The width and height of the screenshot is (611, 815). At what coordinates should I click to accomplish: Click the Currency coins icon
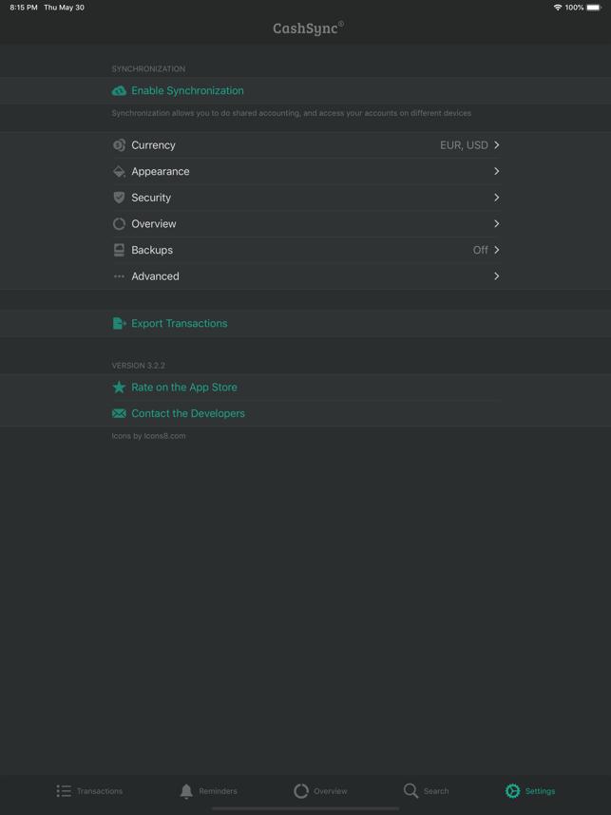[119, 145]
